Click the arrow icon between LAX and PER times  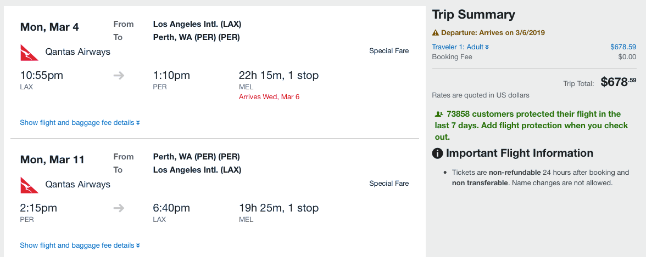point(119,76)
